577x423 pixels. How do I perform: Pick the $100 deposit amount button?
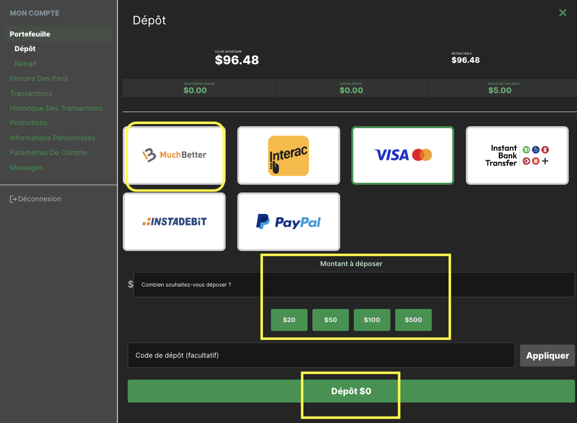coord(372,320)
